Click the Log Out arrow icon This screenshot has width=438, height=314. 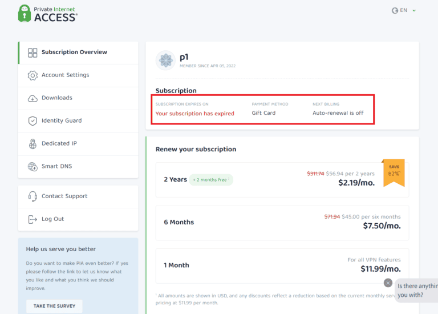pos(33,219)
